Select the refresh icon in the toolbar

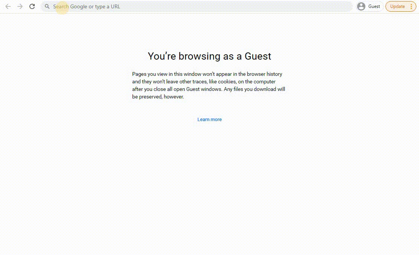point(32,6)
